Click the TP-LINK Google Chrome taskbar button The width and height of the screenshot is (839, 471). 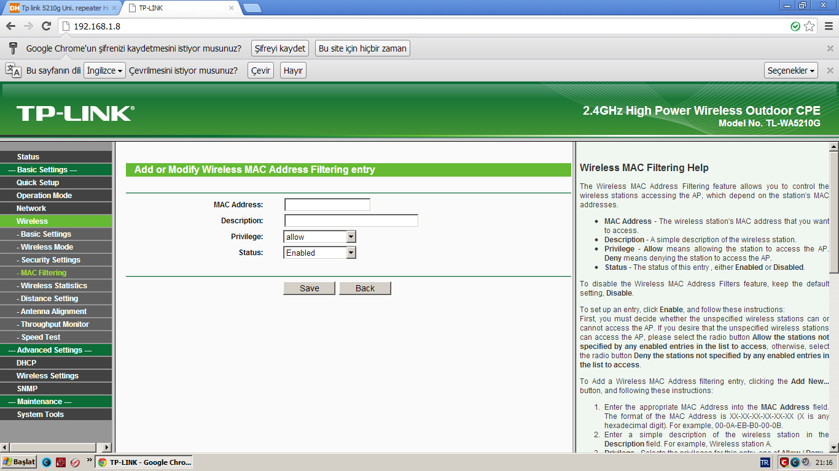[x=144, y=462]
